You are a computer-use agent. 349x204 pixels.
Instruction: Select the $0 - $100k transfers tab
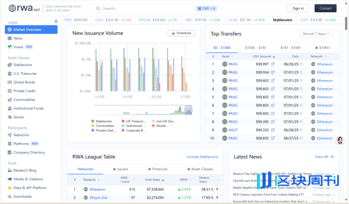click(x=222, y=48)
